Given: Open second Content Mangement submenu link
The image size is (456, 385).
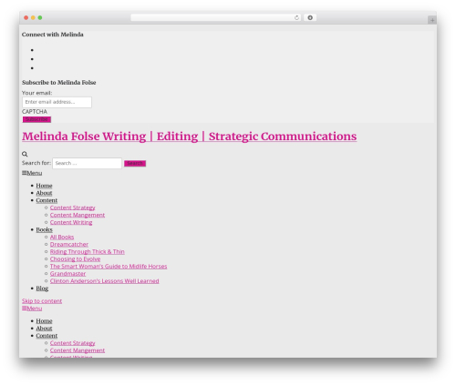Looking at the screenshot, I should [x=78, y=350].
